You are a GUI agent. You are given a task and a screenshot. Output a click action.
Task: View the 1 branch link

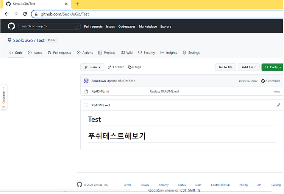[116, 67]
